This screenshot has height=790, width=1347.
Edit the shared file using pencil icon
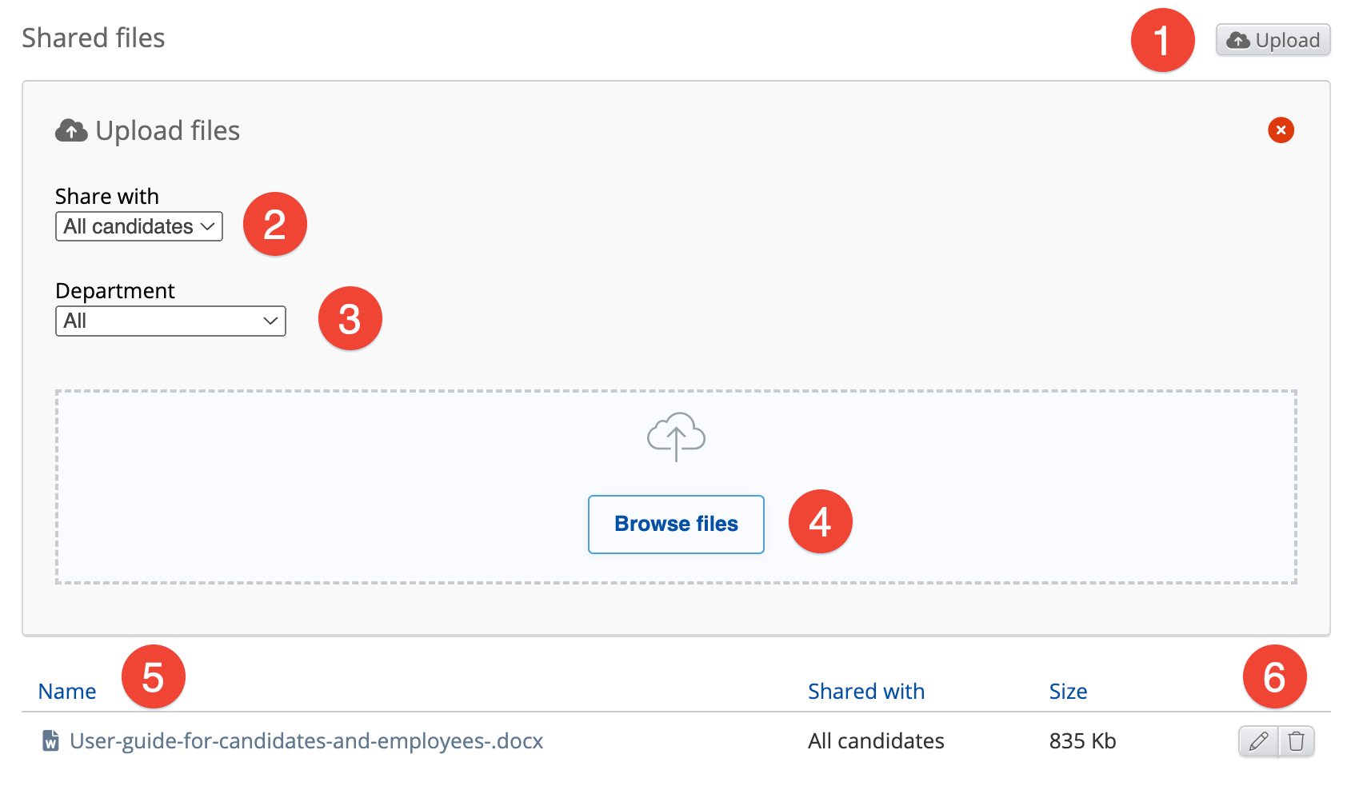tap(1258, 741)
